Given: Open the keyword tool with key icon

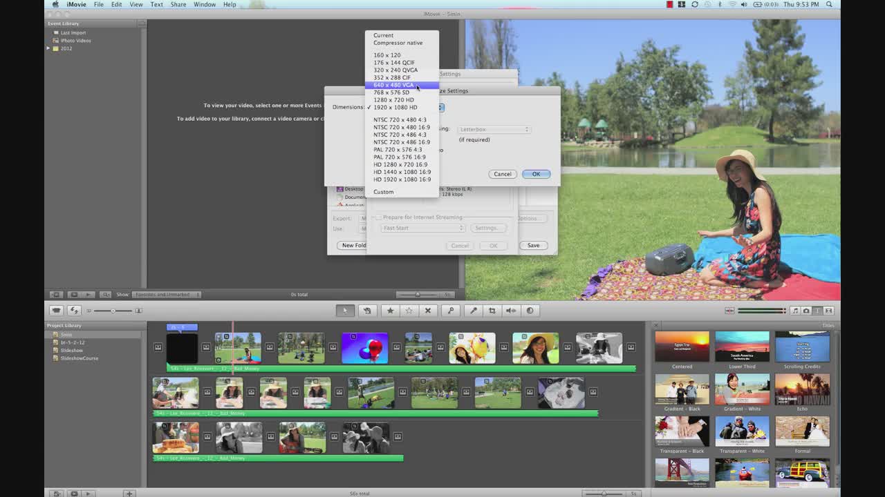Looking at the screenshot, I should pyautogui.click(x=451, y=311).
